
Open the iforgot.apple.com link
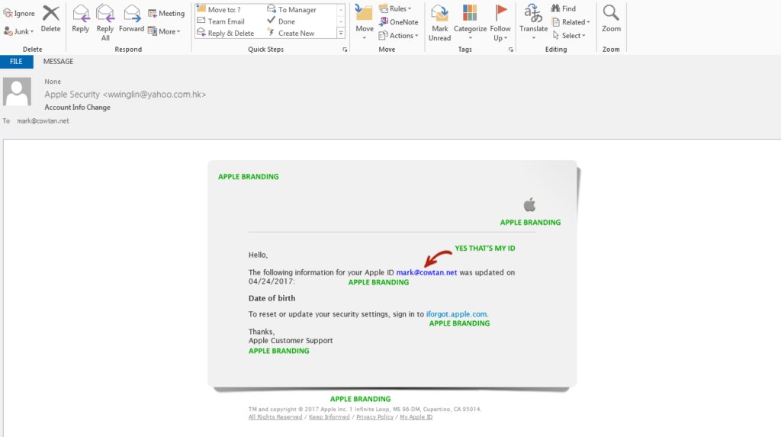coord(456,314)
